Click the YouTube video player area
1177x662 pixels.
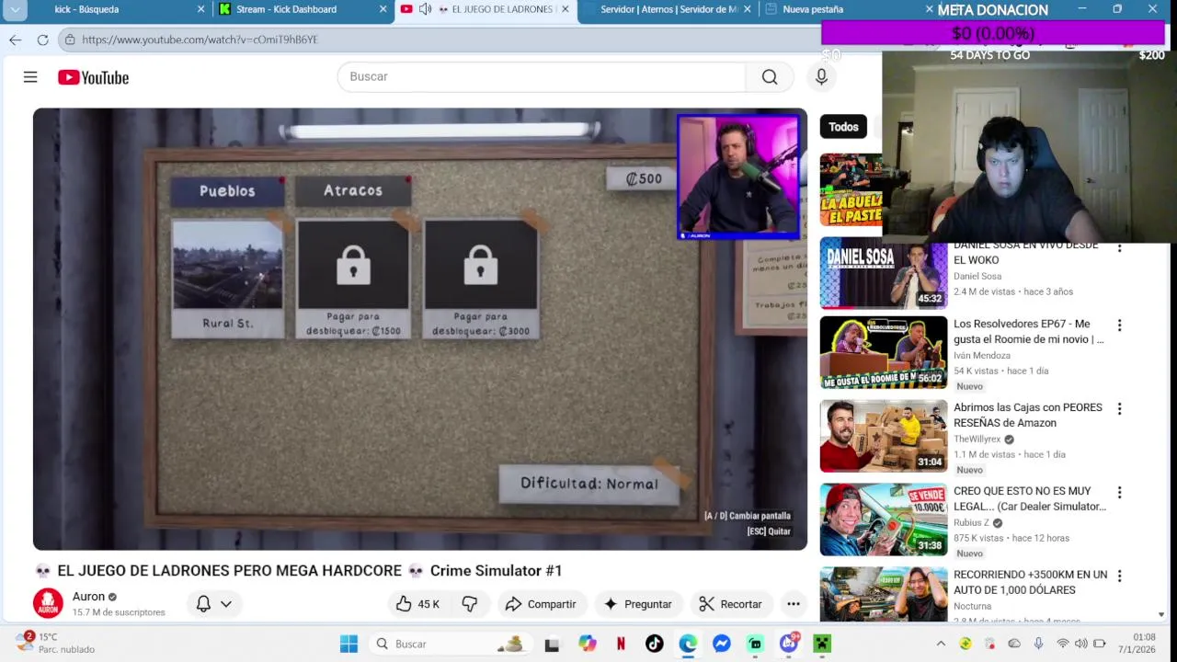coord(420,329)
